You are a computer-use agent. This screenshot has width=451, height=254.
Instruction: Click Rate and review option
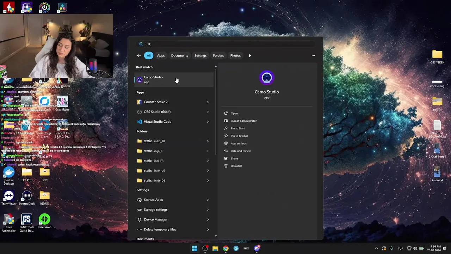click(x=241, y=151)
